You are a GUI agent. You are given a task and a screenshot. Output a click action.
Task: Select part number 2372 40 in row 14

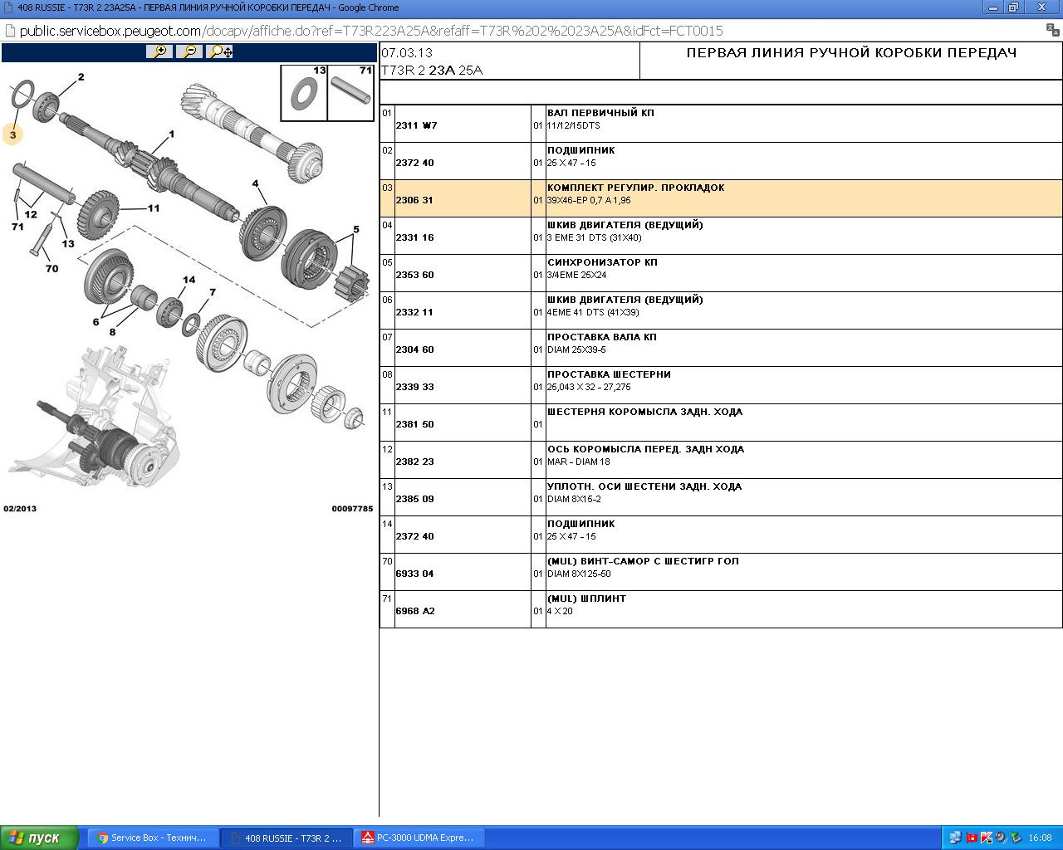pos(414,536)
